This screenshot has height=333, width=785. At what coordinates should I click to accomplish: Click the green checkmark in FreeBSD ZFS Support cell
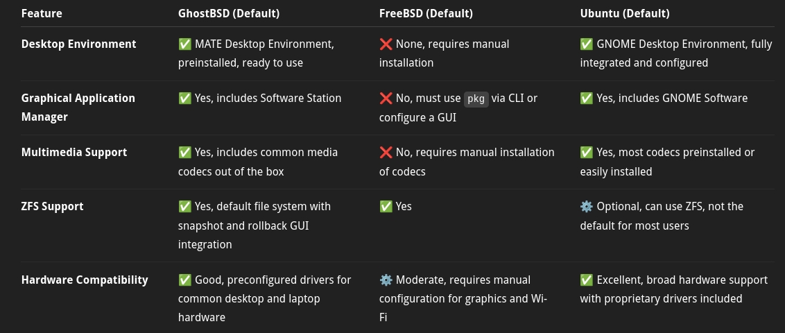(x=386, y=206)
